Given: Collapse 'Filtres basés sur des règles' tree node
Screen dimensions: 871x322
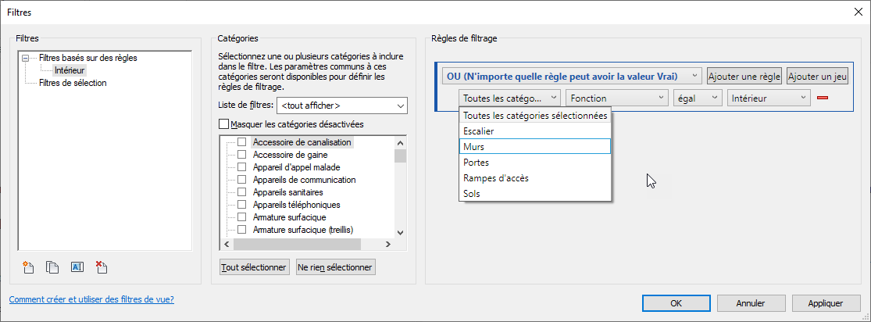Looking at the screenshot, I should pyautogui.click(x=26, y=58).
